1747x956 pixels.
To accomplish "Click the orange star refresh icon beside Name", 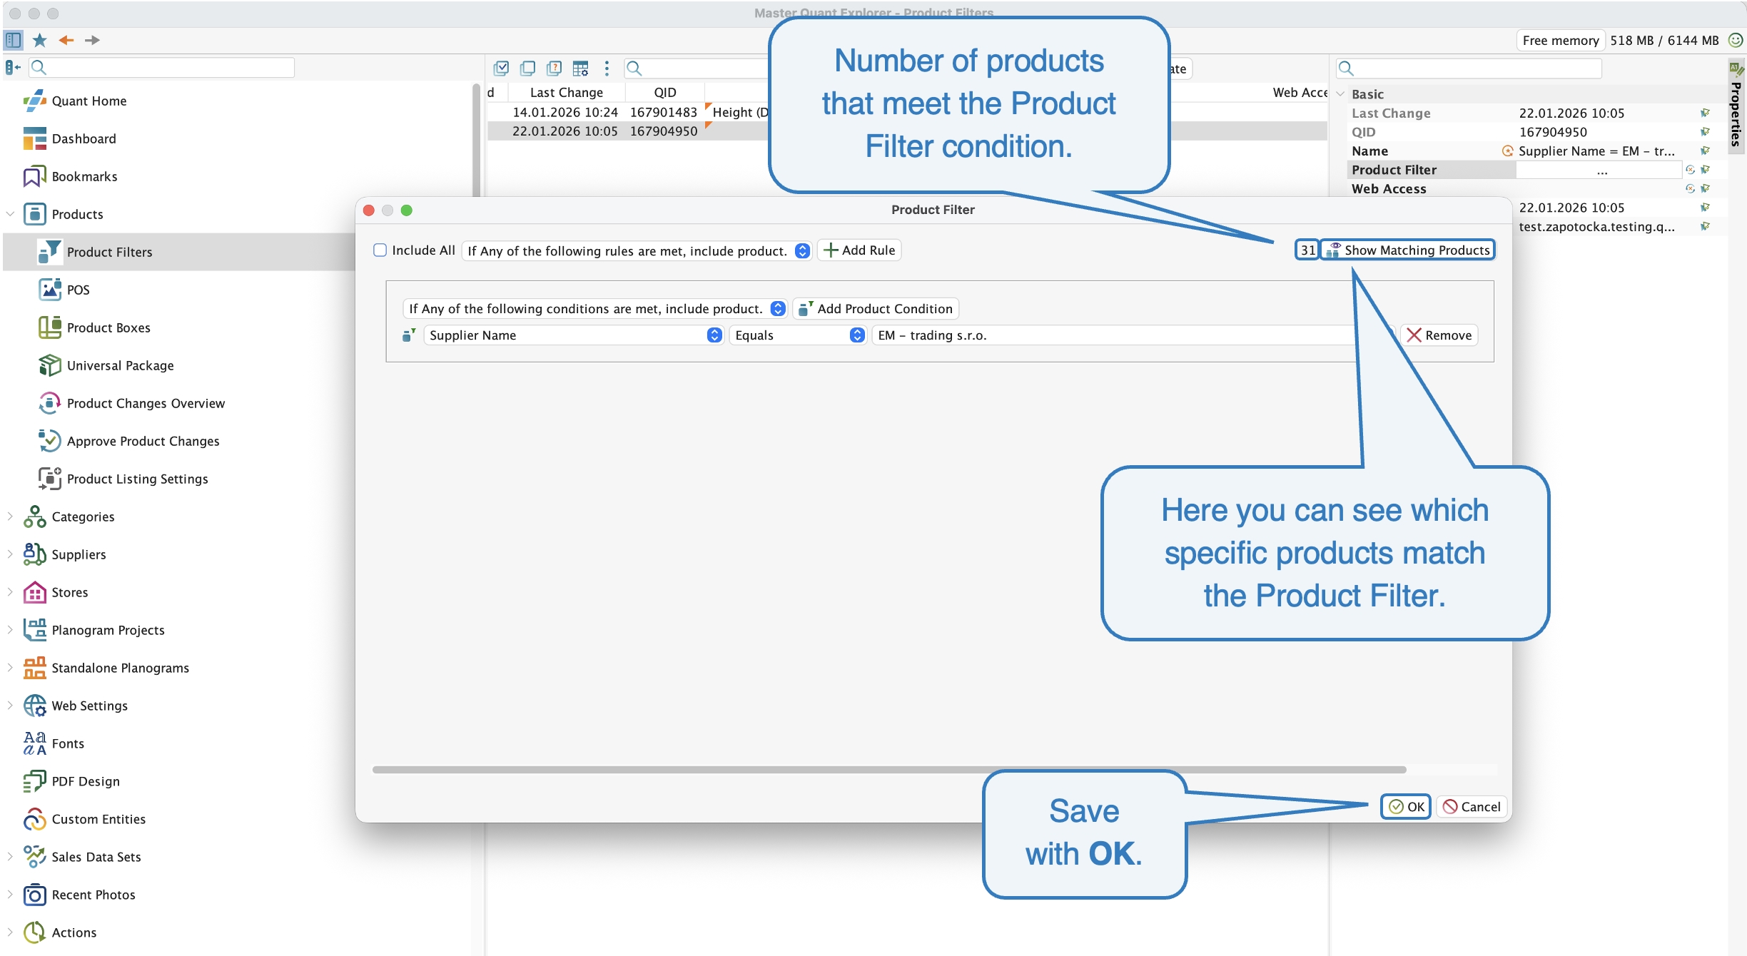I will [x=1508, y=151].
